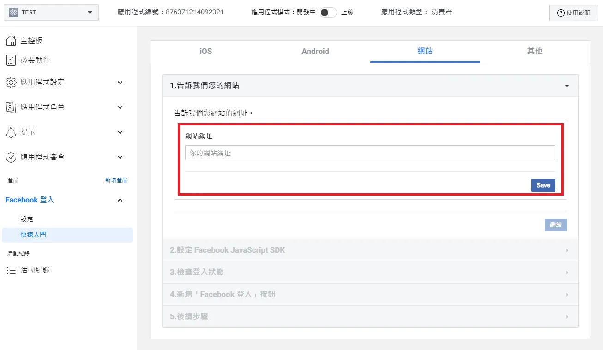This screenshot has width=603, height=350.
Task: Open 主控板 in the sidebar
Action: (x=31, y=41)
